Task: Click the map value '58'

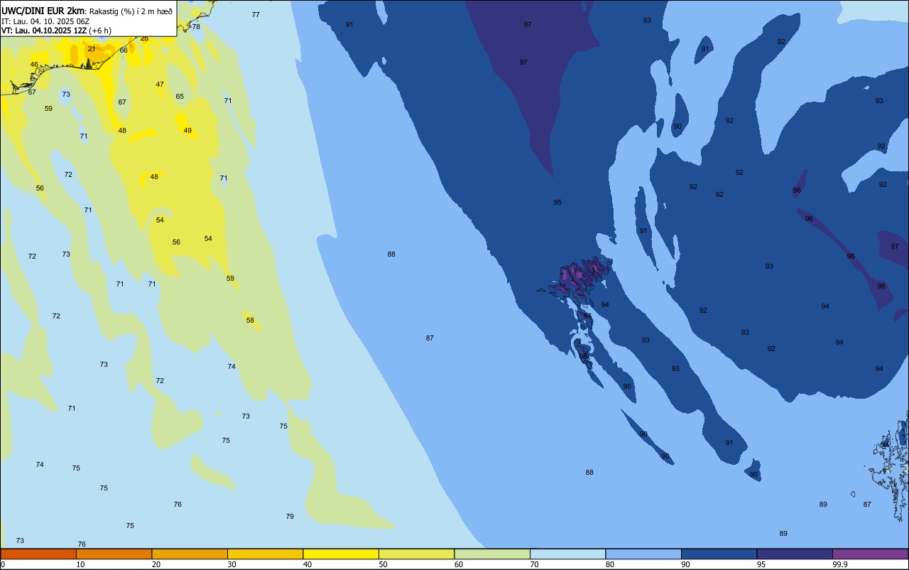Action: click(250, 320)
